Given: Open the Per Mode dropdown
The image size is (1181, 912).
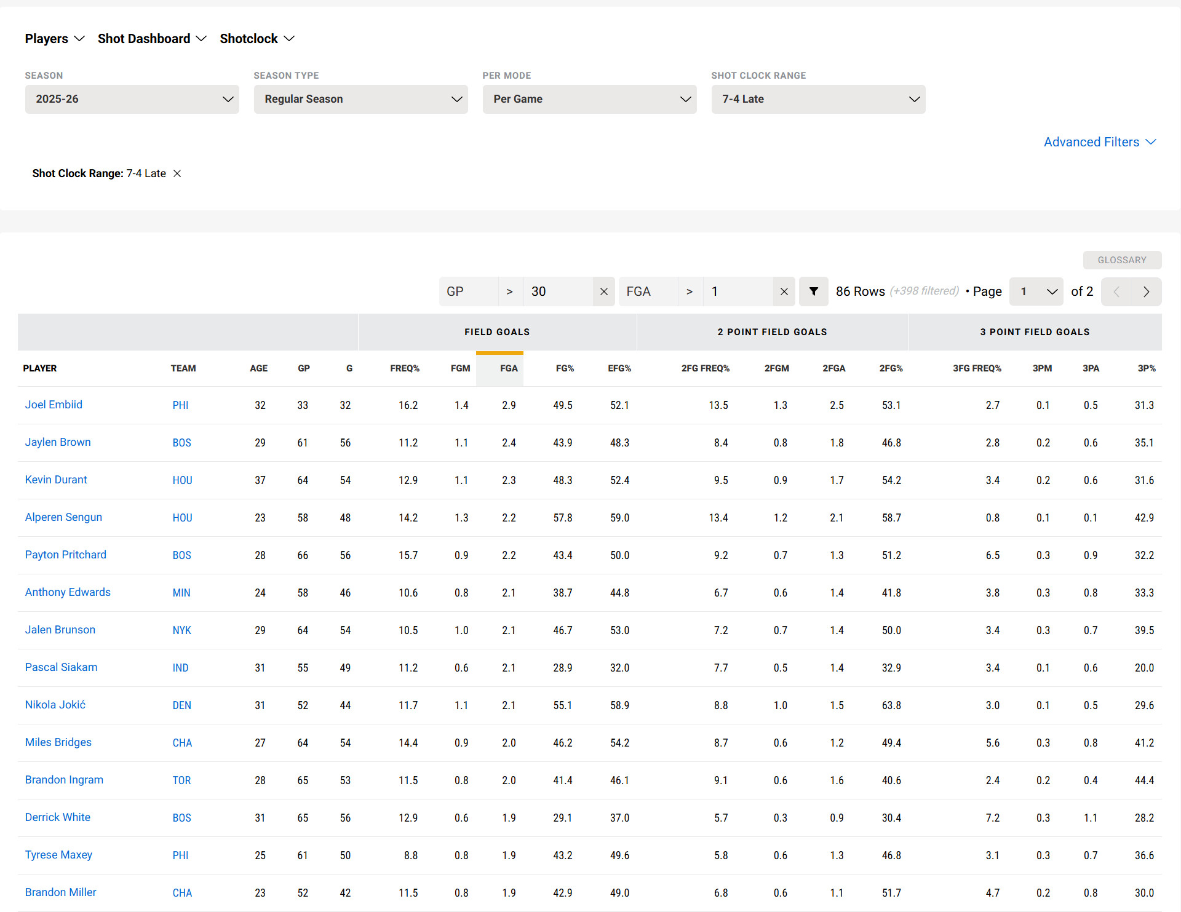Looking at the screenshot, I should coord(589,99).
